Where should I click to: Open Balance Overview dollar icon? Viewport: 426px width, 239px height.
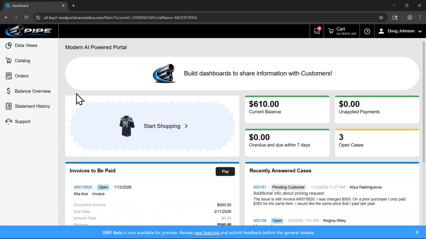click(x=8, y=91)
